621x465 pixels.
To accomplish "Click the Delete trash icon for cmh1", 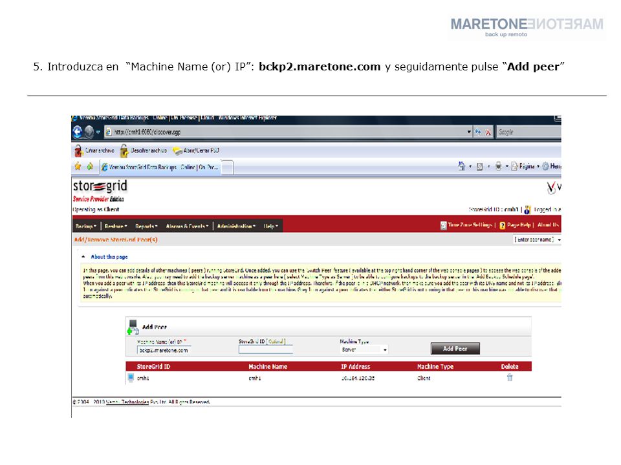I will pyautogui.click(x=510, y=378).
